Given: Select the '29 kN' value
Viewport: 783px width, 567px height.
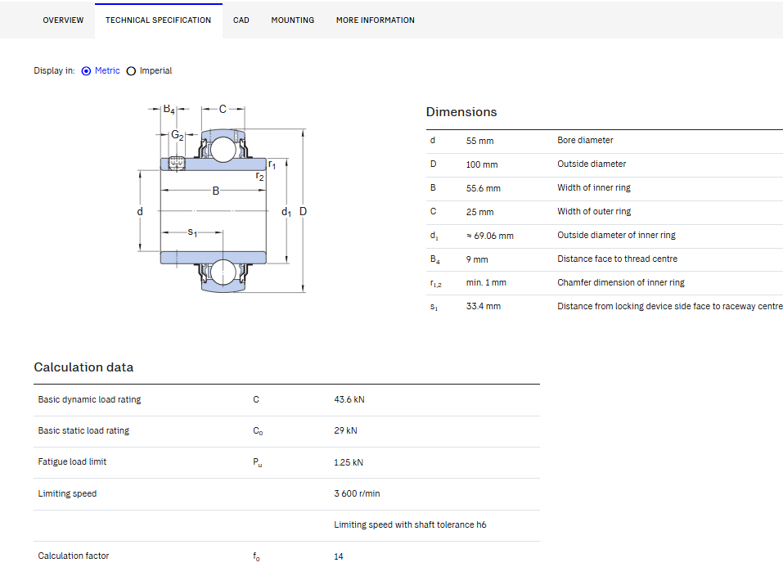Looking at the screenshot, I should pyautogui.click(x=345, y=430).
